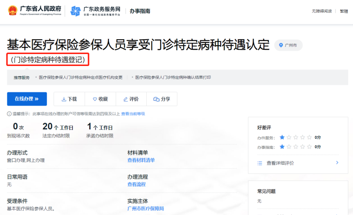Screen dimensions: 353x215
Task: Click the location pin icon beside 广州市
Action: (281, 45)
